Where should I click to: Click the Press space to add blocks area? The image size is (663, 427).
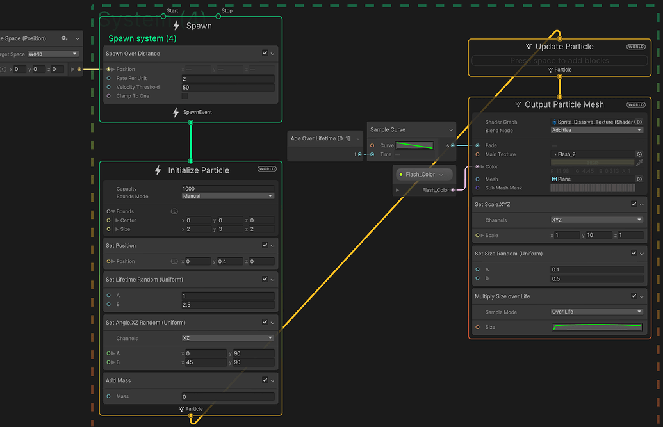(x=560, y=60)
